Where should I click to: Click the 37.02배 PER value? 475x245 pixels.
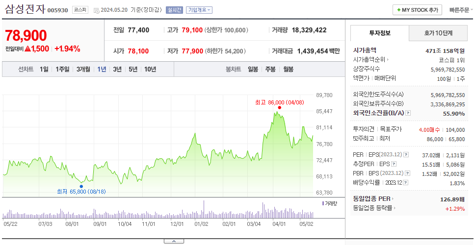(431, 155)
